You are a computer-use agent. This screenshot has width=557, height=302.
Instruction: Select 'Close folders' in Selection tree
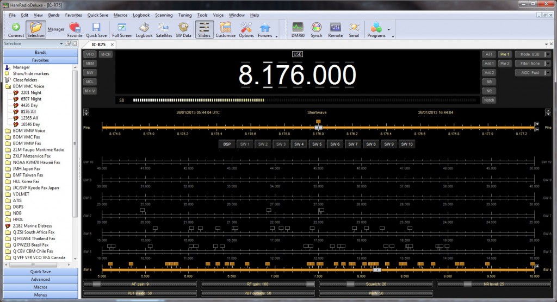[25, 80]
